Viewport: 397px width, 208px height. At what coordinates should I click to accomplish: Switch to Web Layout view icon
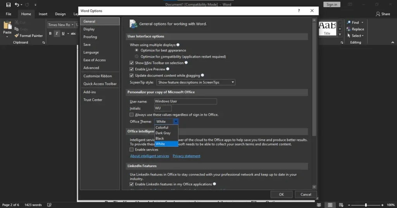point(341,205)
